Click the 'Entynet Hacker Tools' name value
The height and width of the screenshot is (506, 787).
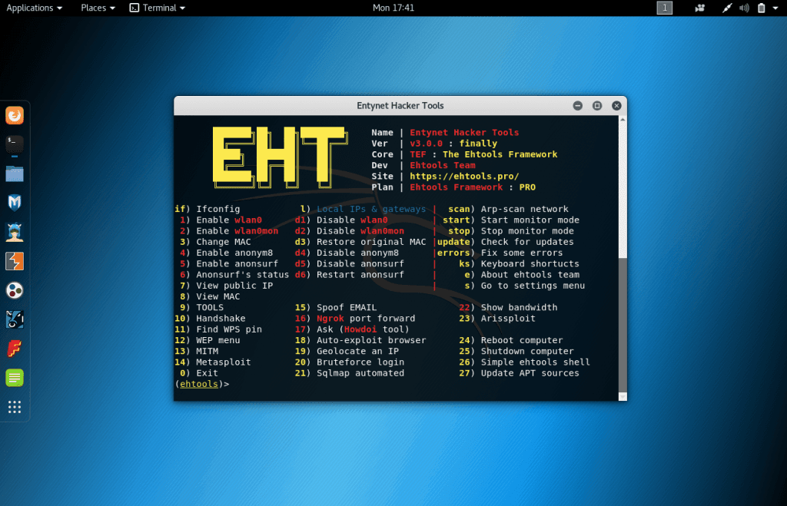coord(464,132)
